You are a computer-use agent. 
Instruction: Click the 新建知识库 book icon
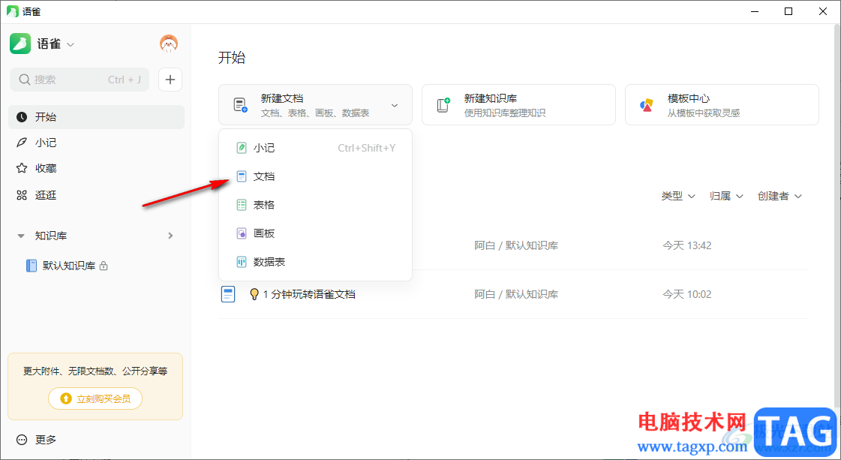(x=443, y=104)
